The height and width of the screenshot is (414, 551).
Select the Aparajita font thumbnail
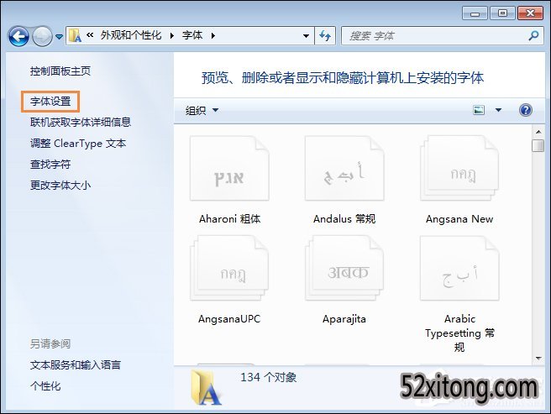344,268
